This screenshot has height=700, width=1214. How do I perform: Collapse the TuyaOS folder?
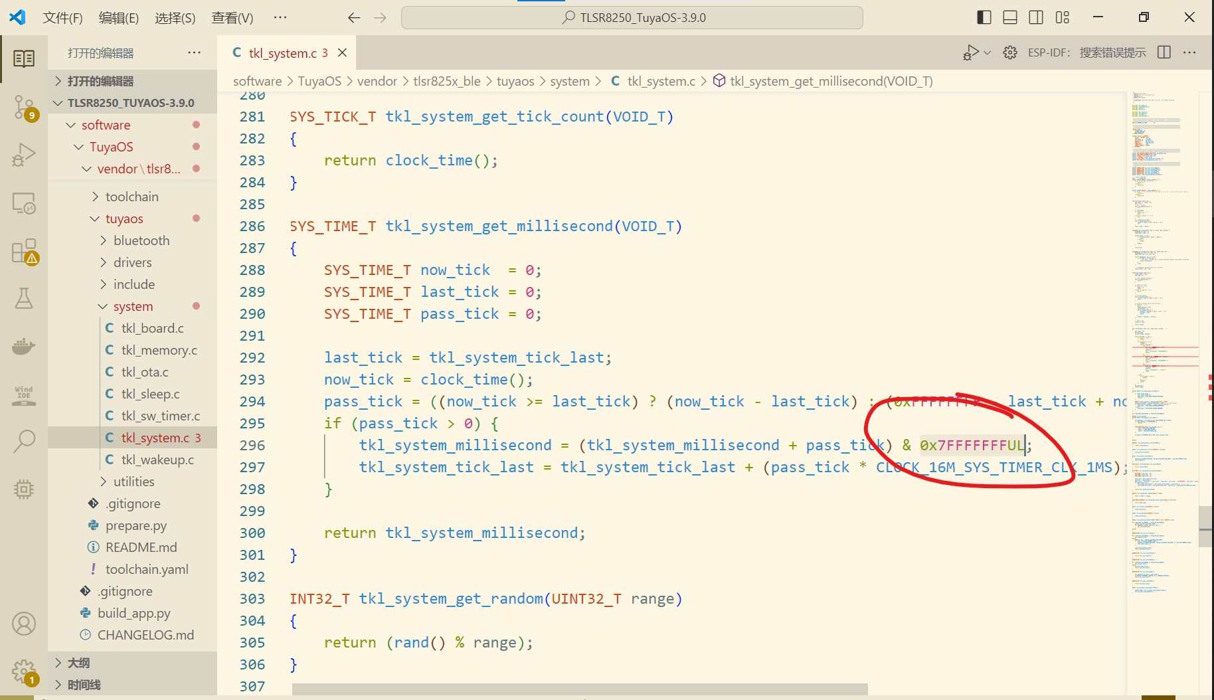(x=132, y=147)
